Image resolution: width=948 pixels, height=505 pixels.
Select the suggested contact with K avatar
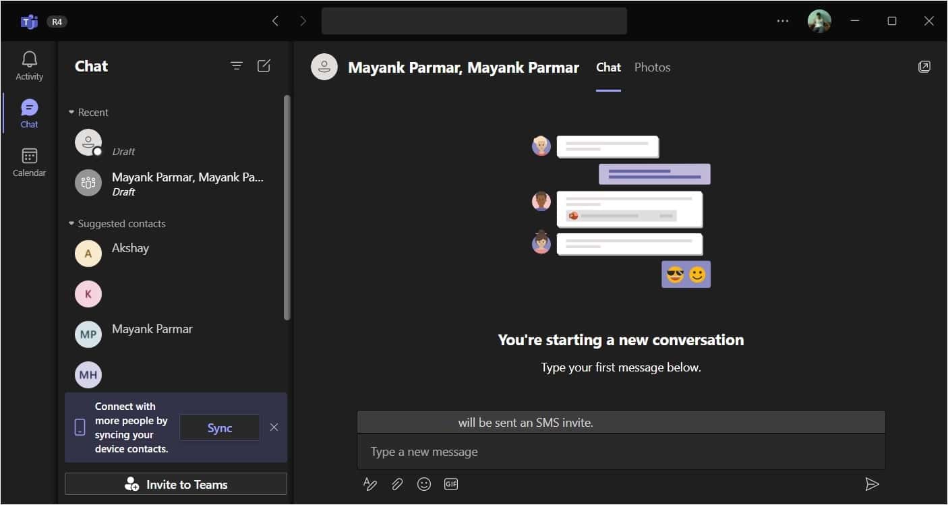175,294
